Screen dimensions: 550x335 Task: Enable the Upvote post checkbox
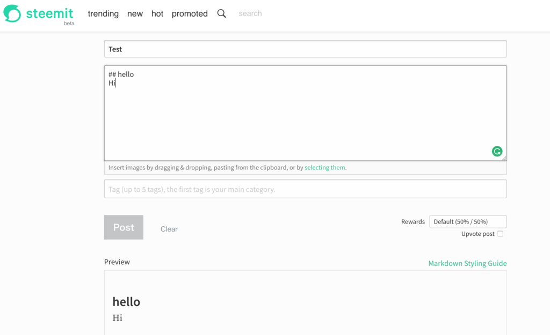[500, 234]
